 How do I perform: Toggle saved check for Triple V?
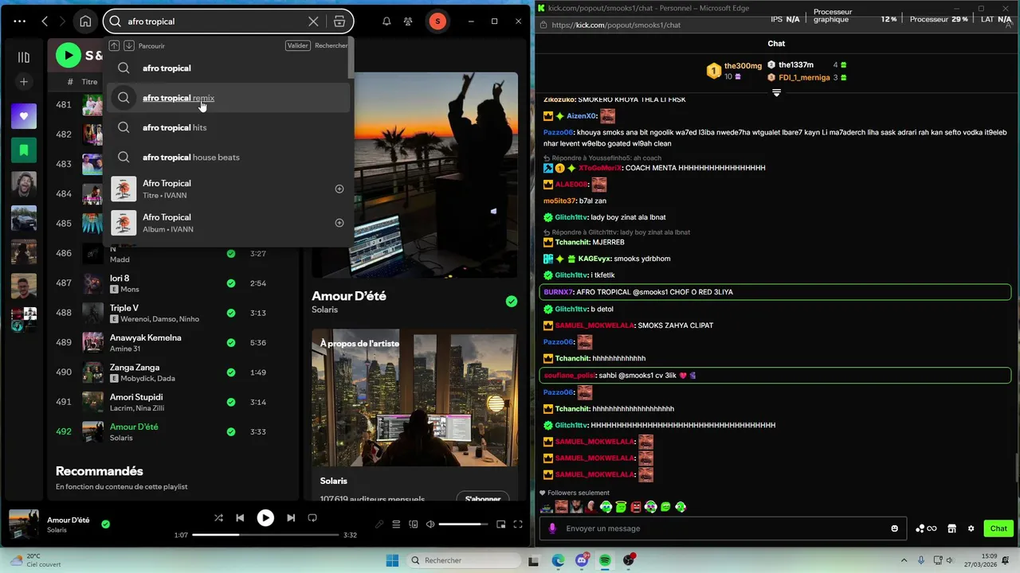(x=231, y=313)
